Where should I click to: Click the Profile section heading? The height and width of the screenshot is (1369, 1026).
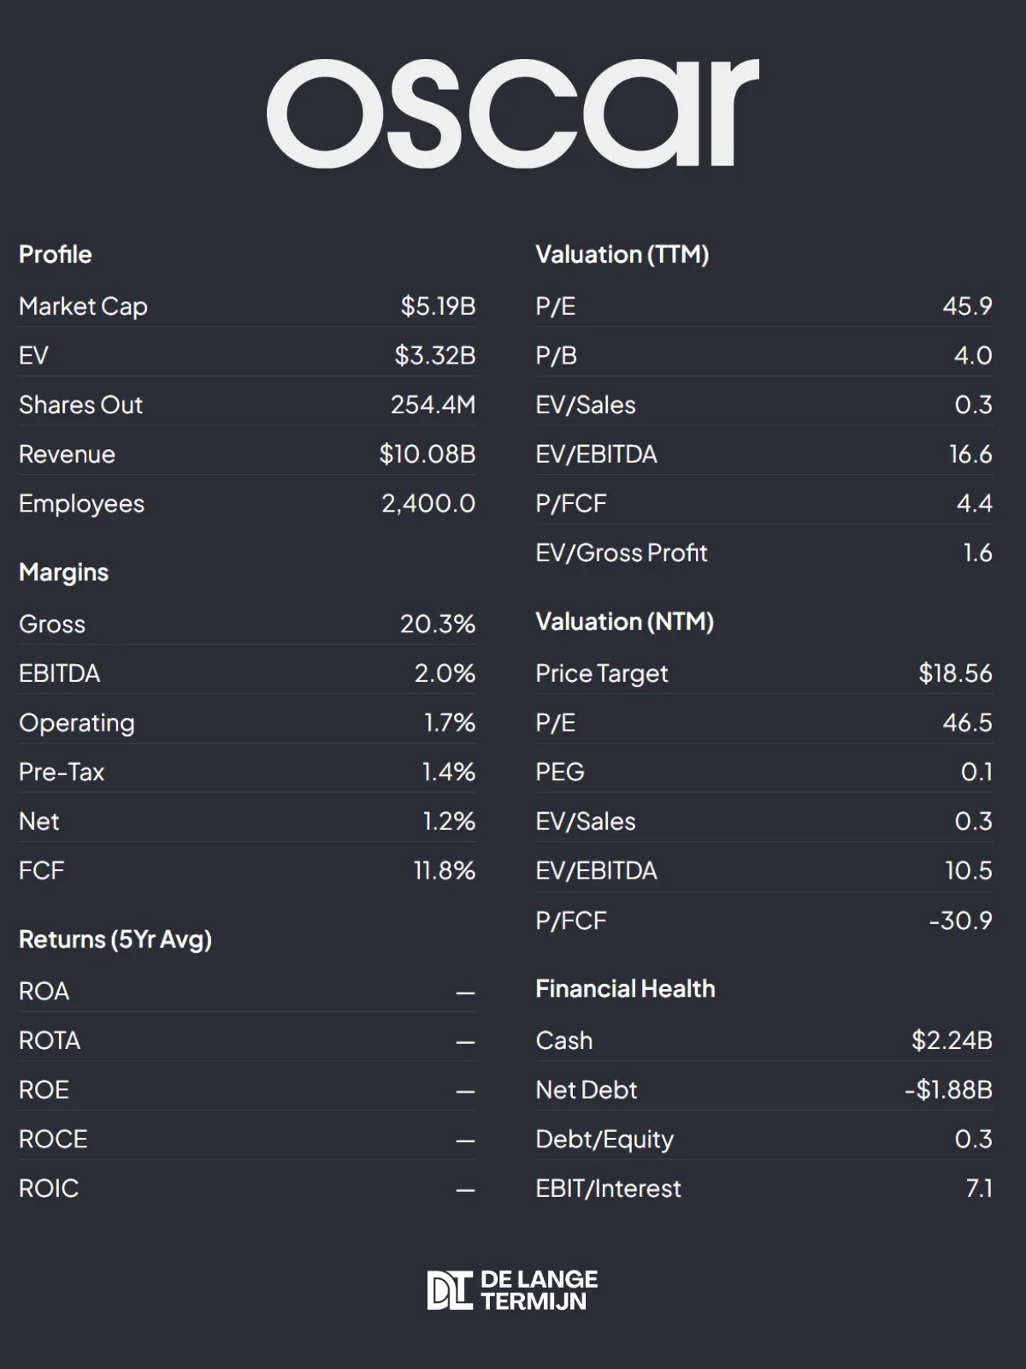click(56, 254)
